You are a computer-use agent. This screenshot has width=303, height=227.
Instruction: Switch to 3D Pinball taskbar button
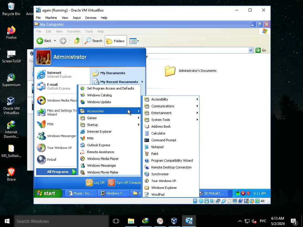tap(214, 193)
